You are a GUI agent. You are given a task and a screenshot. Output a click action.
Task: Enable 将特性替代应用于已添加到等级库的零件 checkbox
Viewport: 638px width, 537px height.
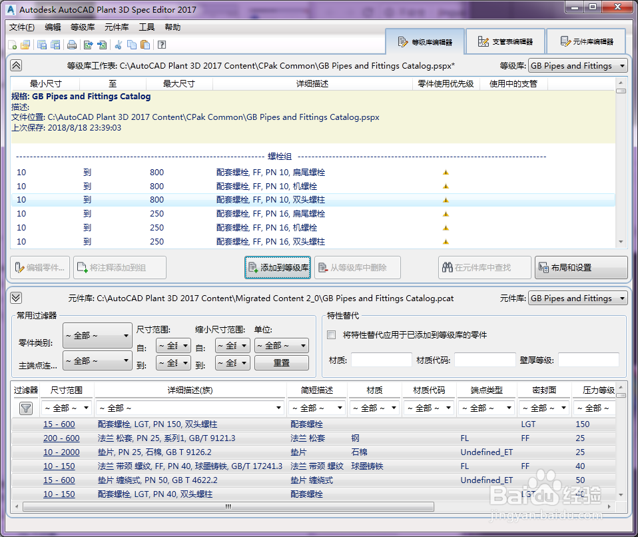pos(332,335)
